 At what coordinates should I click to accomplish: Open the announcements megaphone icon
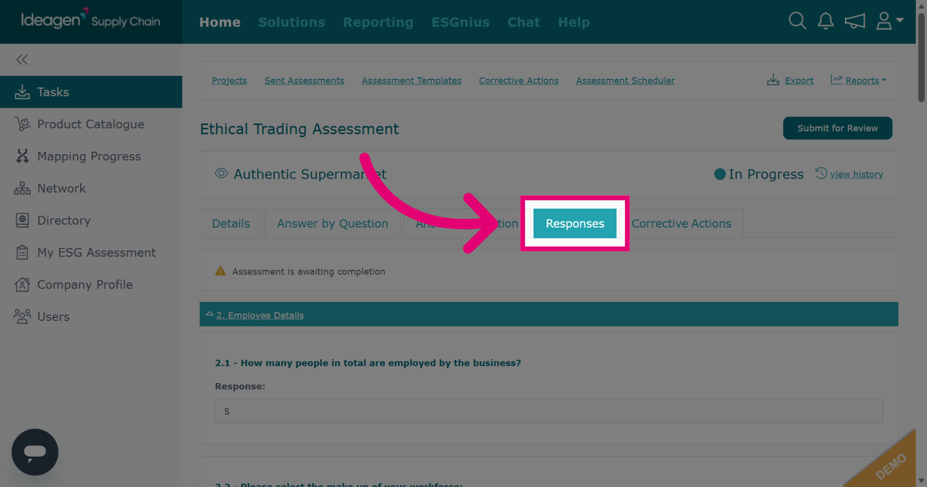855,21
